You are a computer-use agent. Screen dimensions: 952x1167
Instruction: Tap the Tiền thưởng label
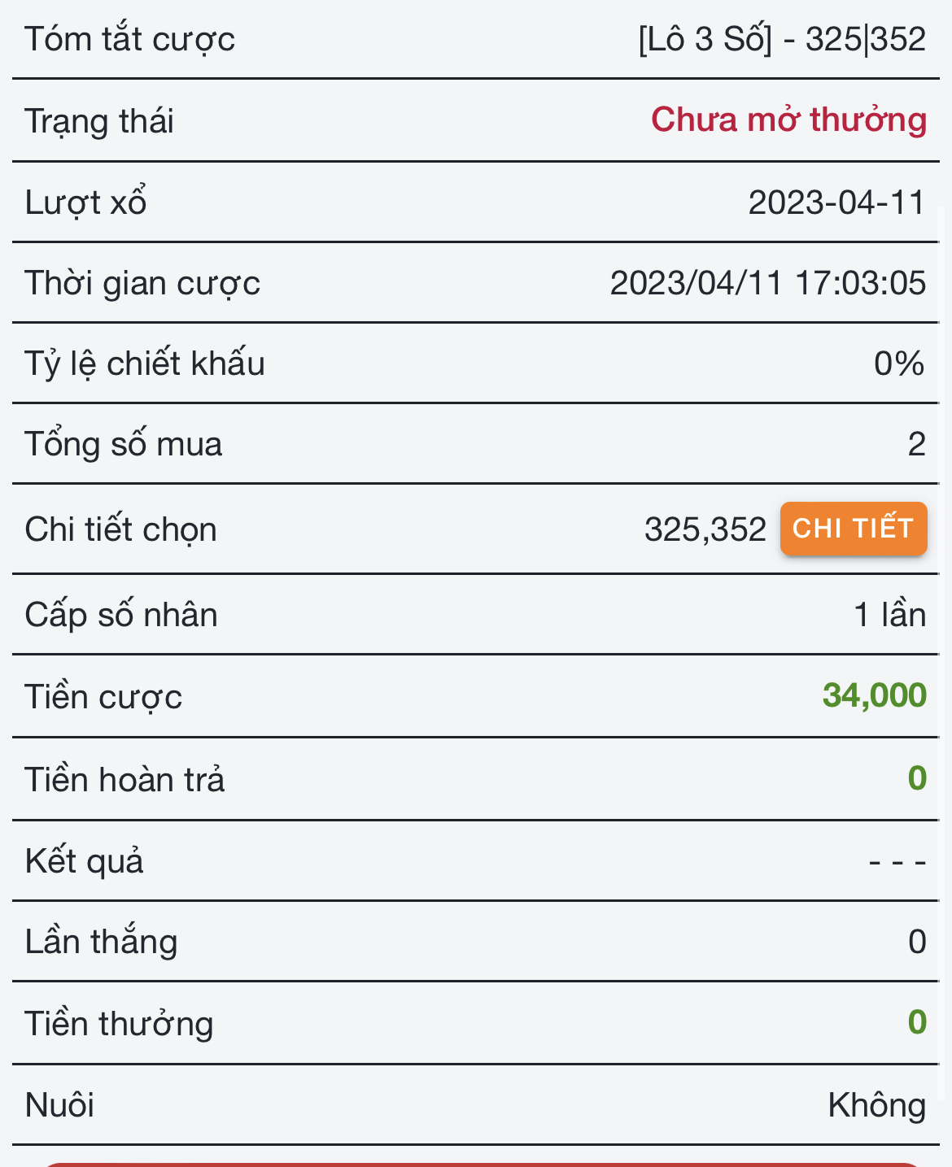119,1024
